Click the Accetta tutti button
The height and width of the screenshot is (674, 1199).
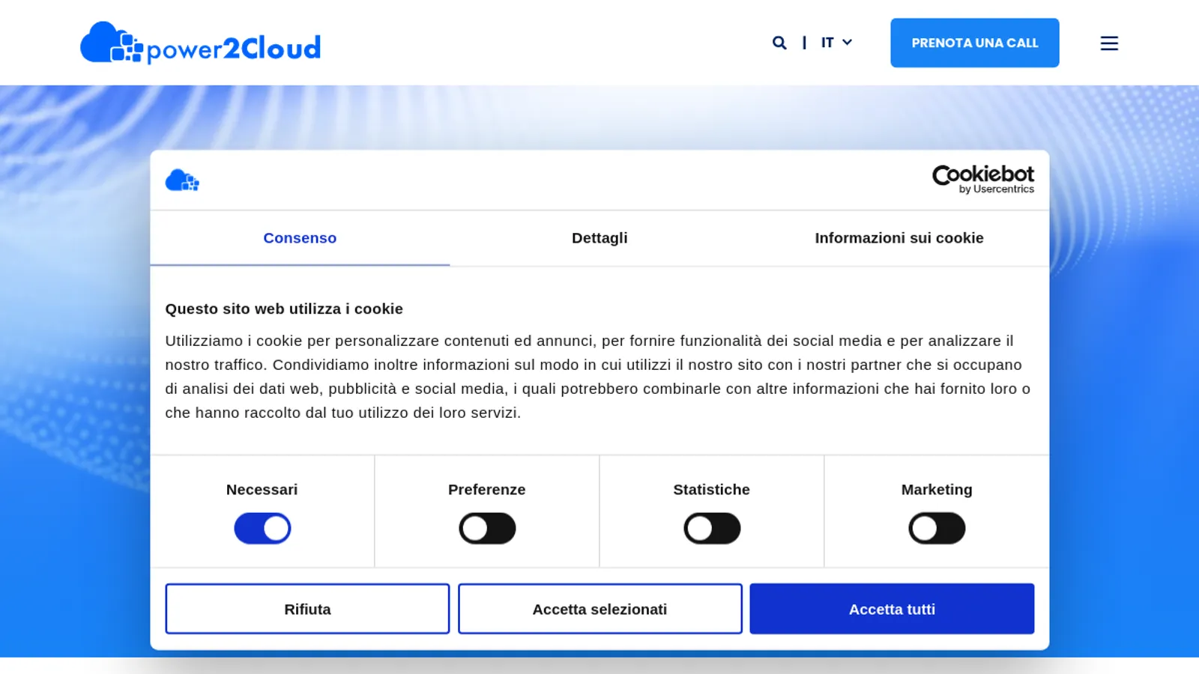(892, 609)
